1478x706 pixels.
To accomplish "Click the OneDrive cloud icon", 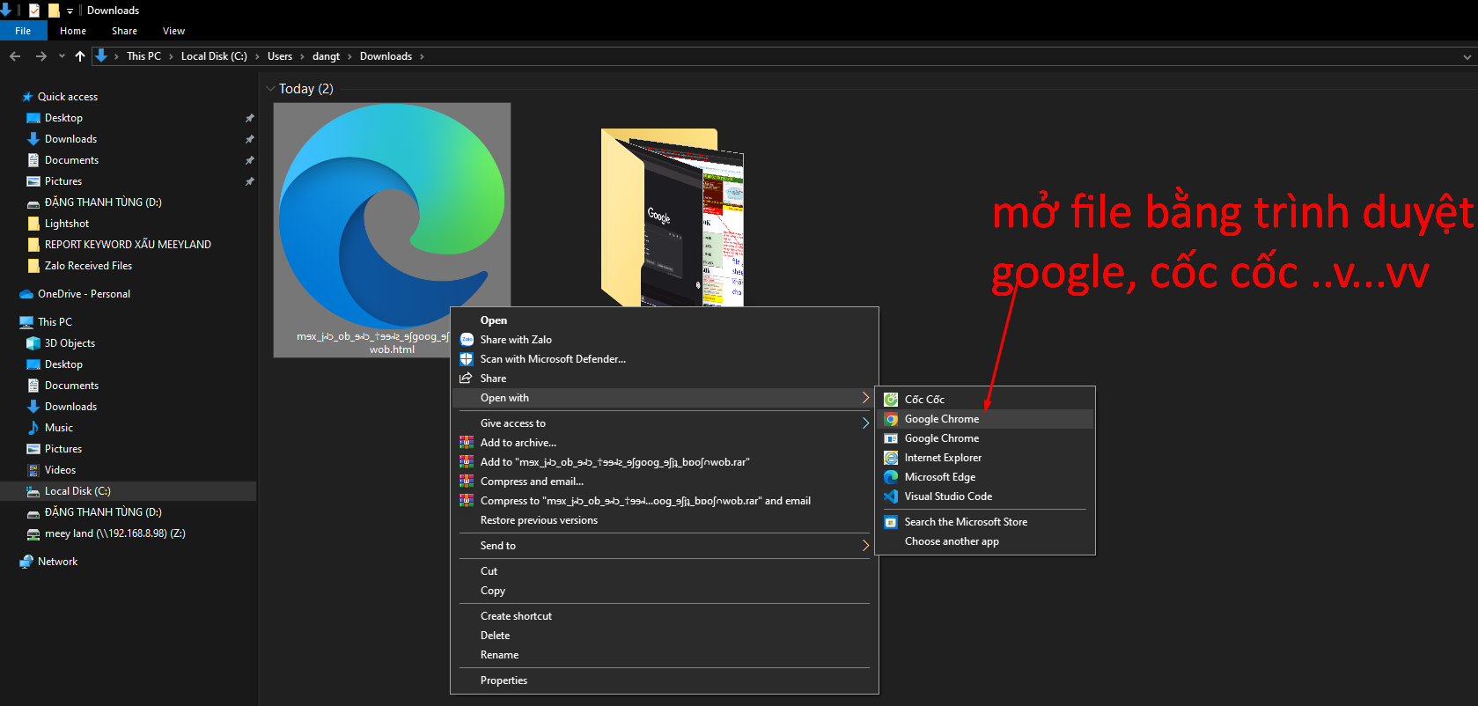I will pos(26,294).
